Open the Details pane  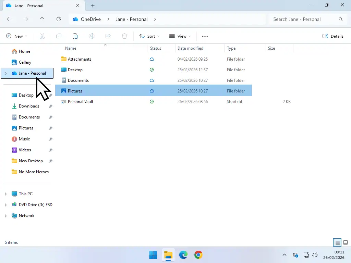pyautogui.click(x=332, y=36)
